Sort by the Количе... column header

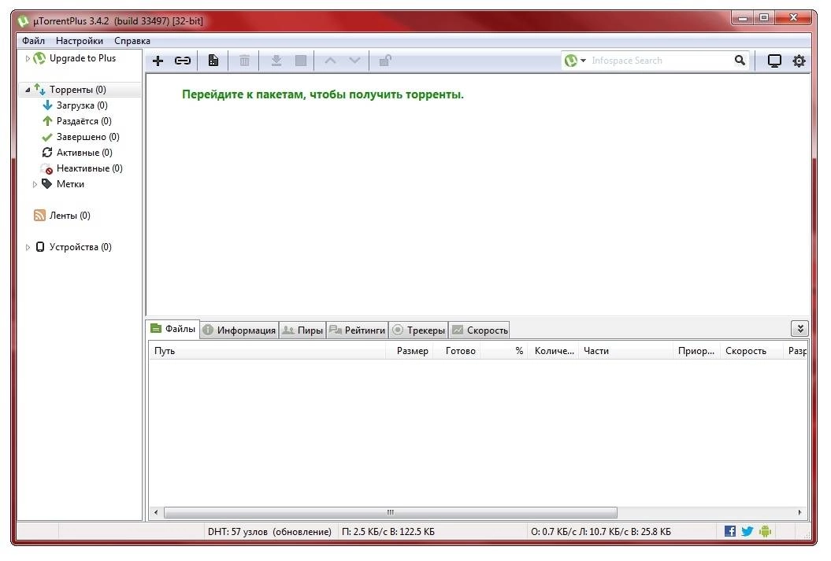pos(554,351)
